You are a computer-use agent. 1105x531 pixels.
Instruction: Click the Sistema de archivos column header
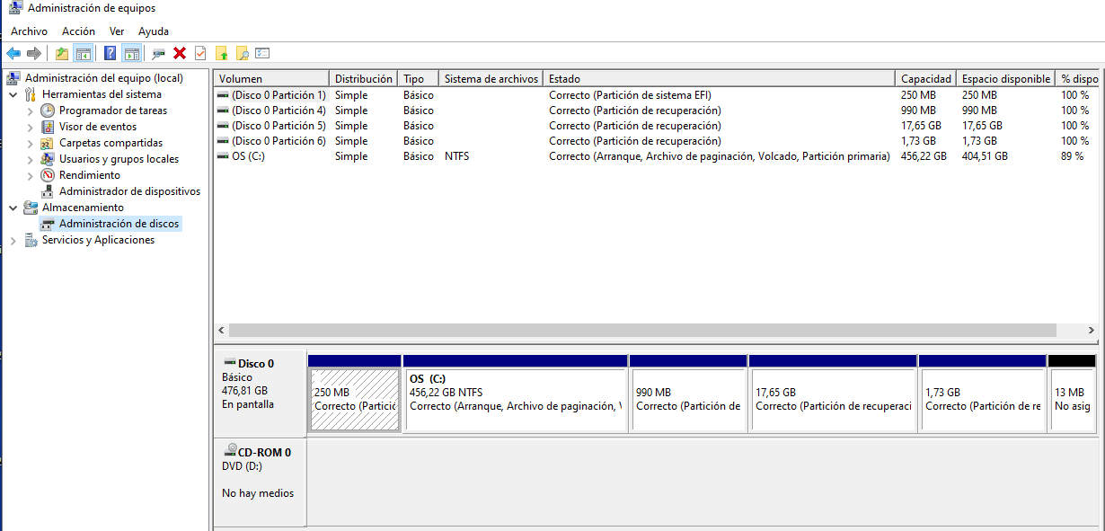pyautogui.click(x=491, y=79)
